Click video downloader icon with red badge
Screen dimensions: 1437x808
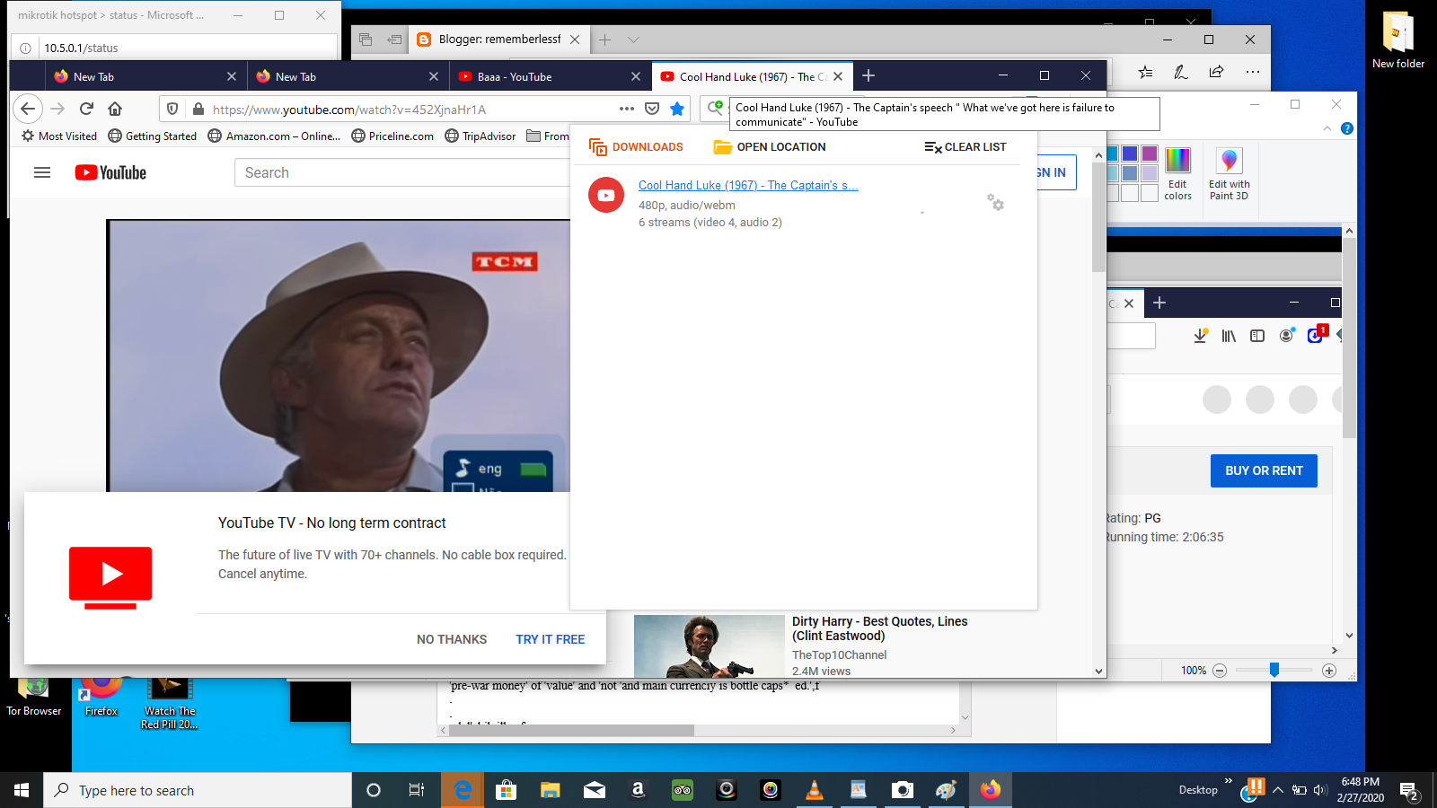pos(1317,334)
